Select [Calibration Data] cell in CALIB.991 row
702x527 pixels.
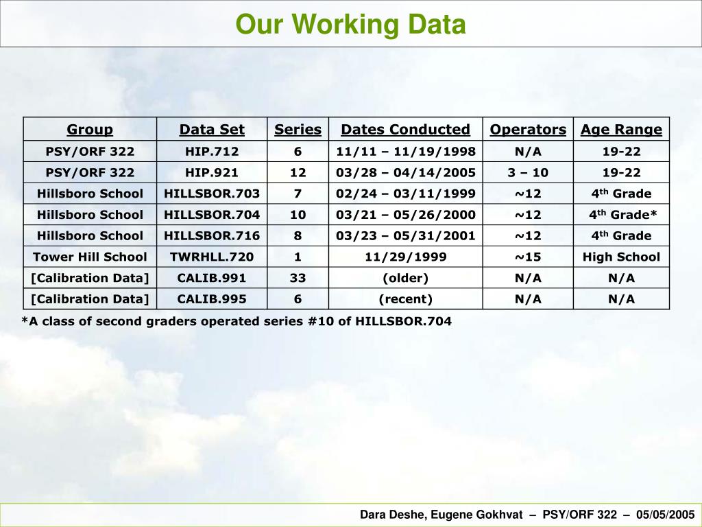pos(90,278)
